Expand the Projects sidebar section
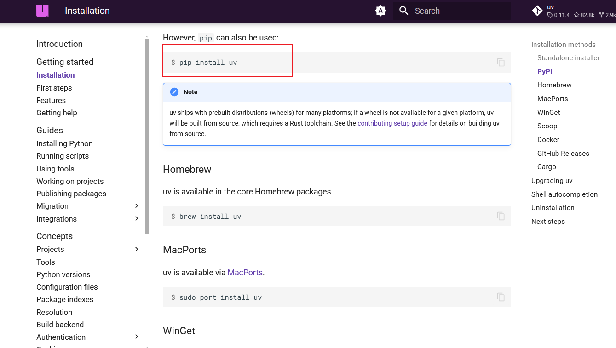 [137, 249]
